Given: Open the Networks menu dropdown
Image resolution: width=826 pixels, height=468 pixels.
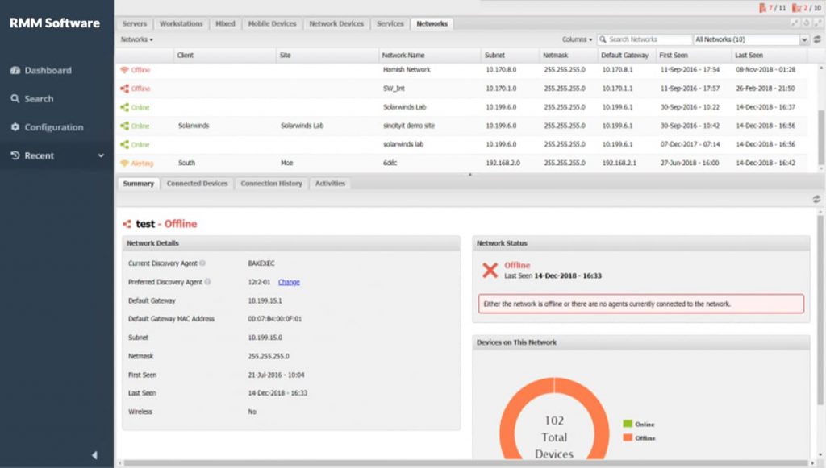Looking at the screenshot, I should click(x=135, y=39).
